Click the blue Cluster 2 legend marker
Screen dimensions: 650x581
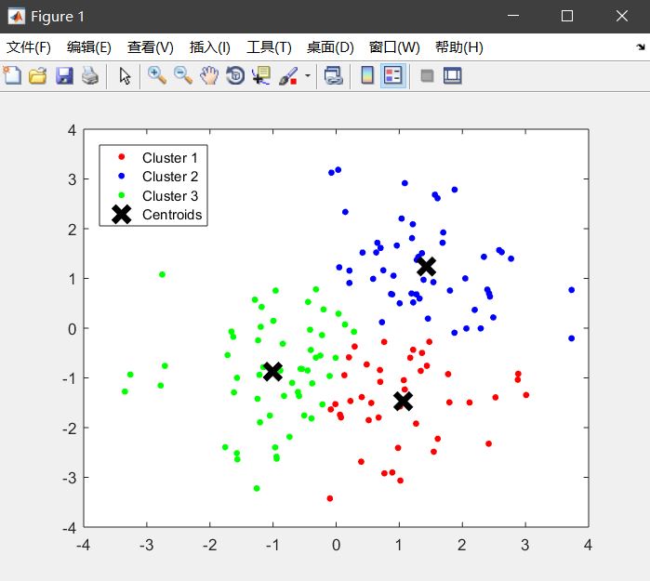122,176
